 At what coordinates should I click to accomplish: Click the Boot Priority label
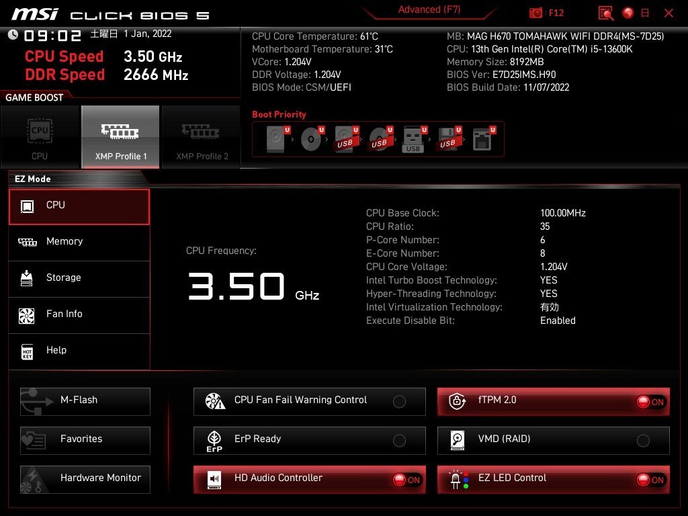point(279,114)
